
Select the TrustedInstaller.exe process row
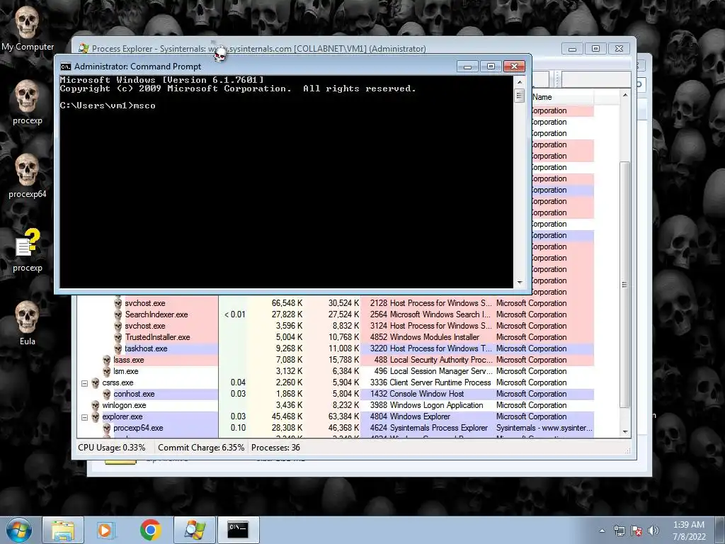[336, 337]
